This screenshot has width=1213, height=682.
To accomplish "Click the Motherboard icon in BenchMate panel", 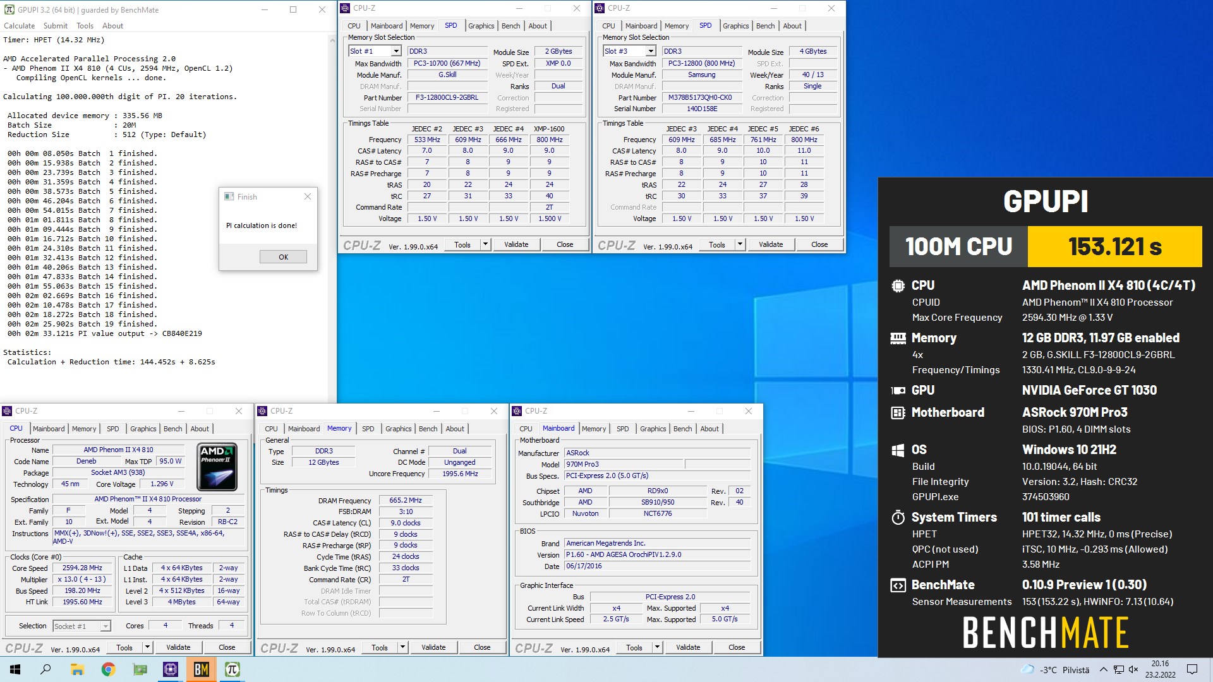I will point(898,412).
